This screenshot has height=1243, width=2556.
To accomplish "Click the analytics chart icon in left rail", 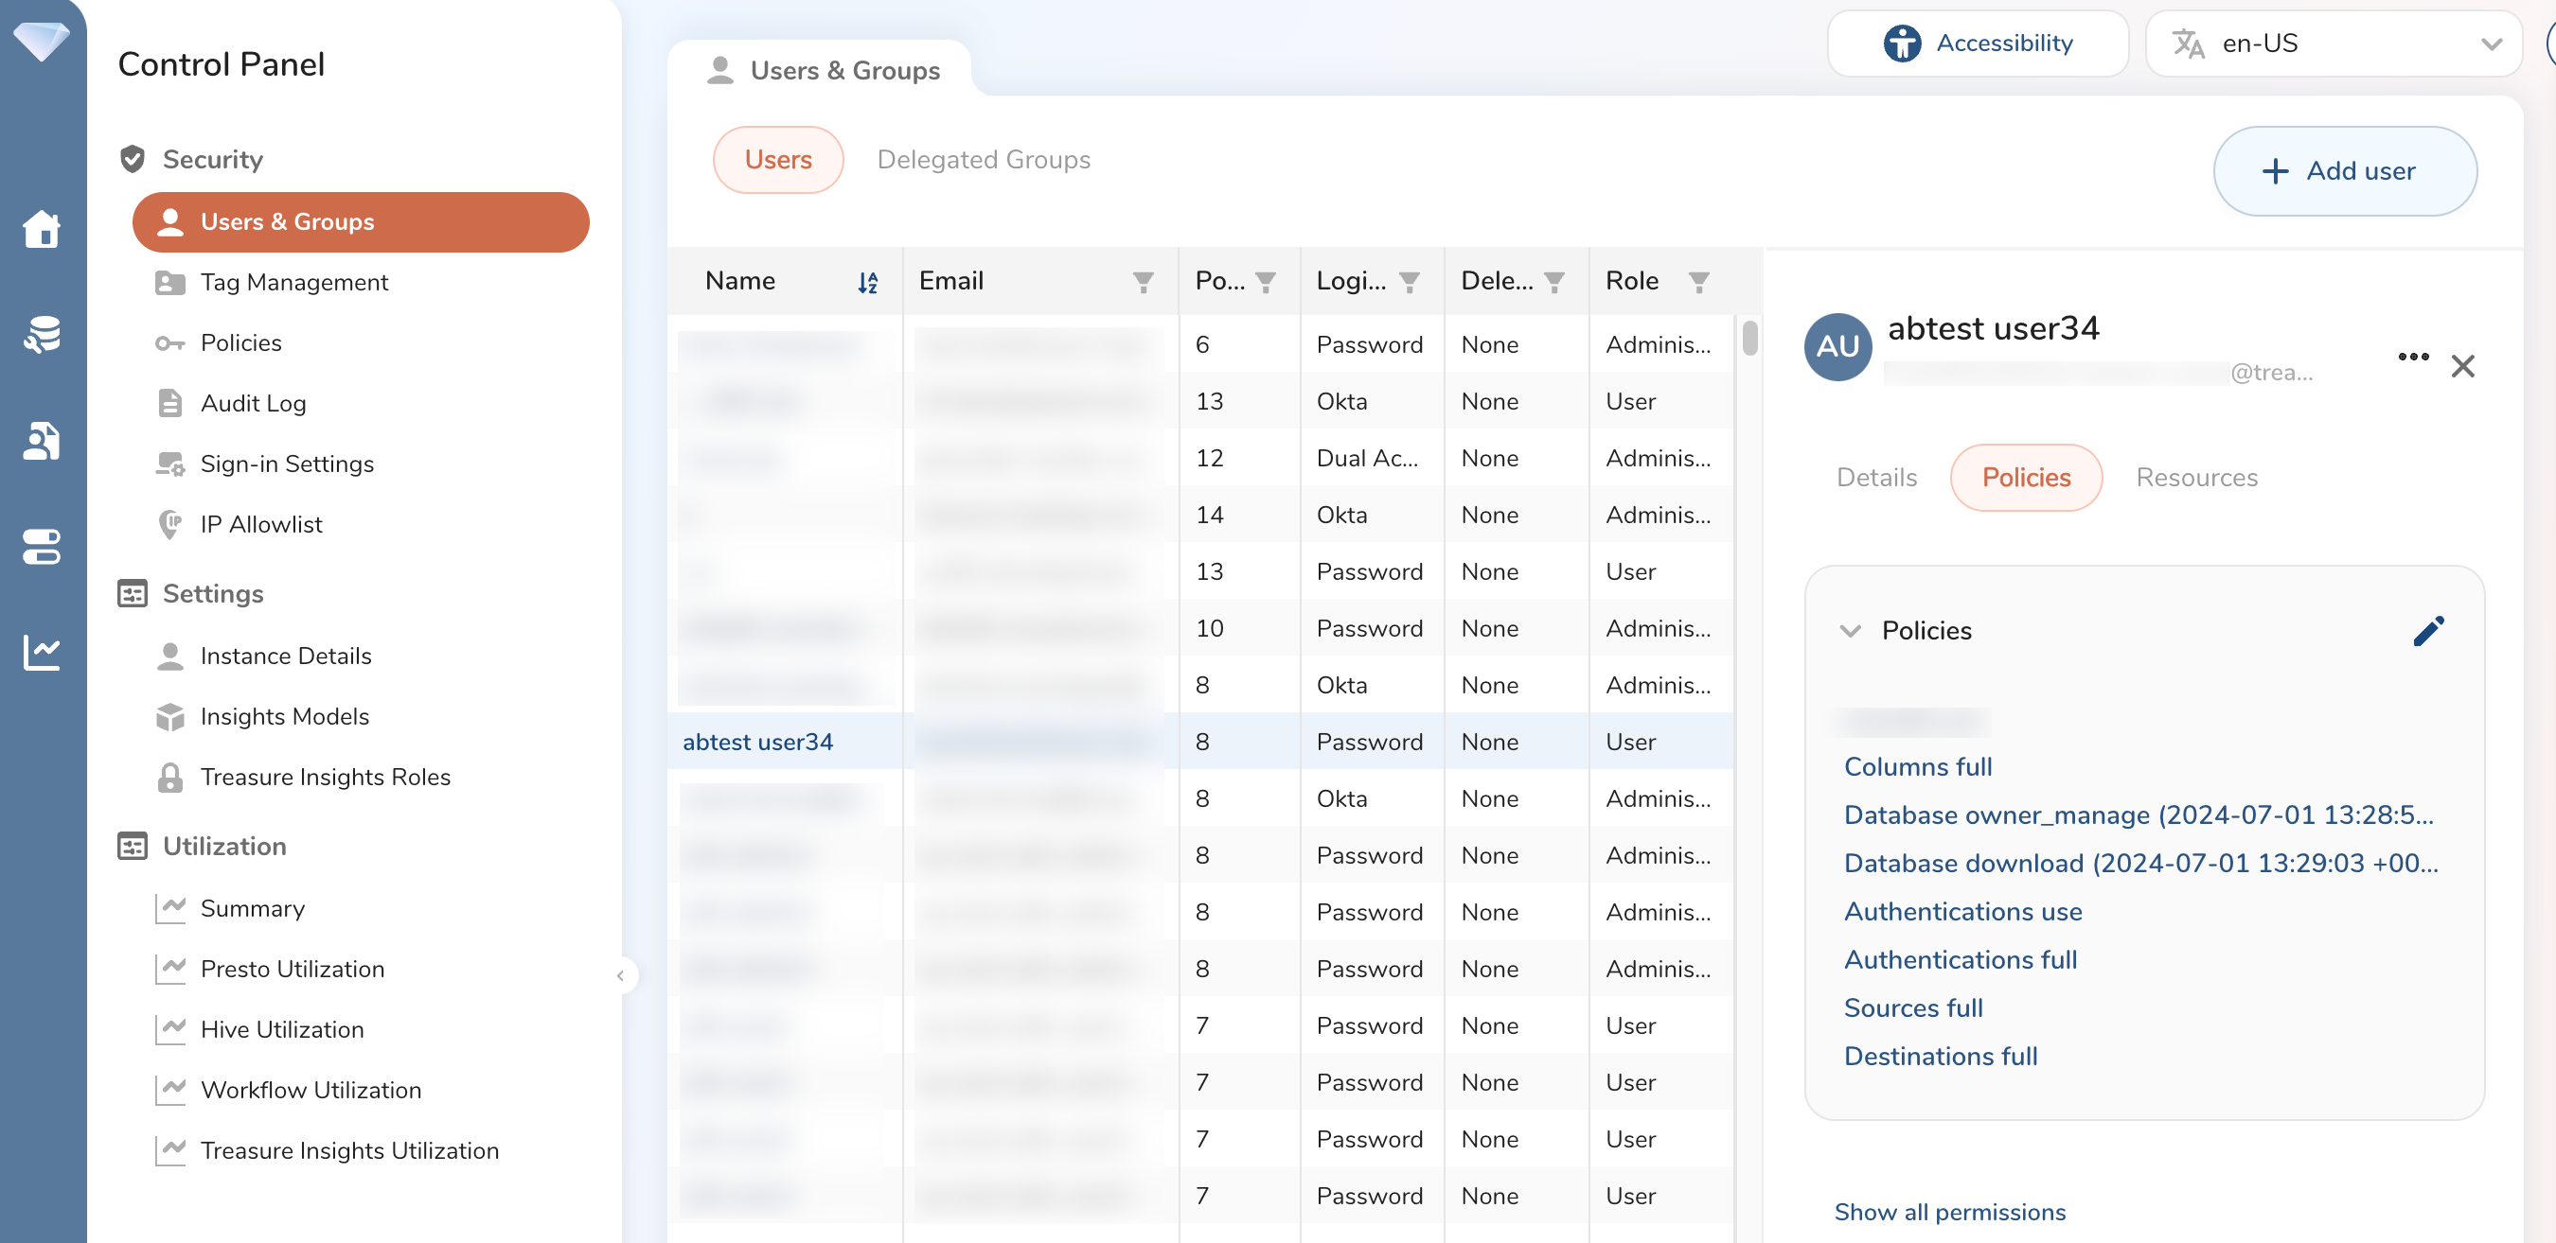I will (x=42, y=651).
